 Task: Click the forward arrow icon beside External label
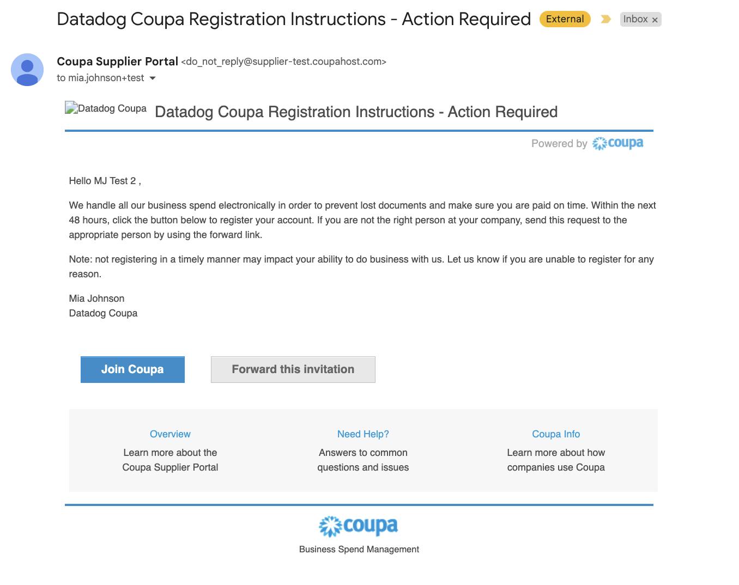point(605,19)
